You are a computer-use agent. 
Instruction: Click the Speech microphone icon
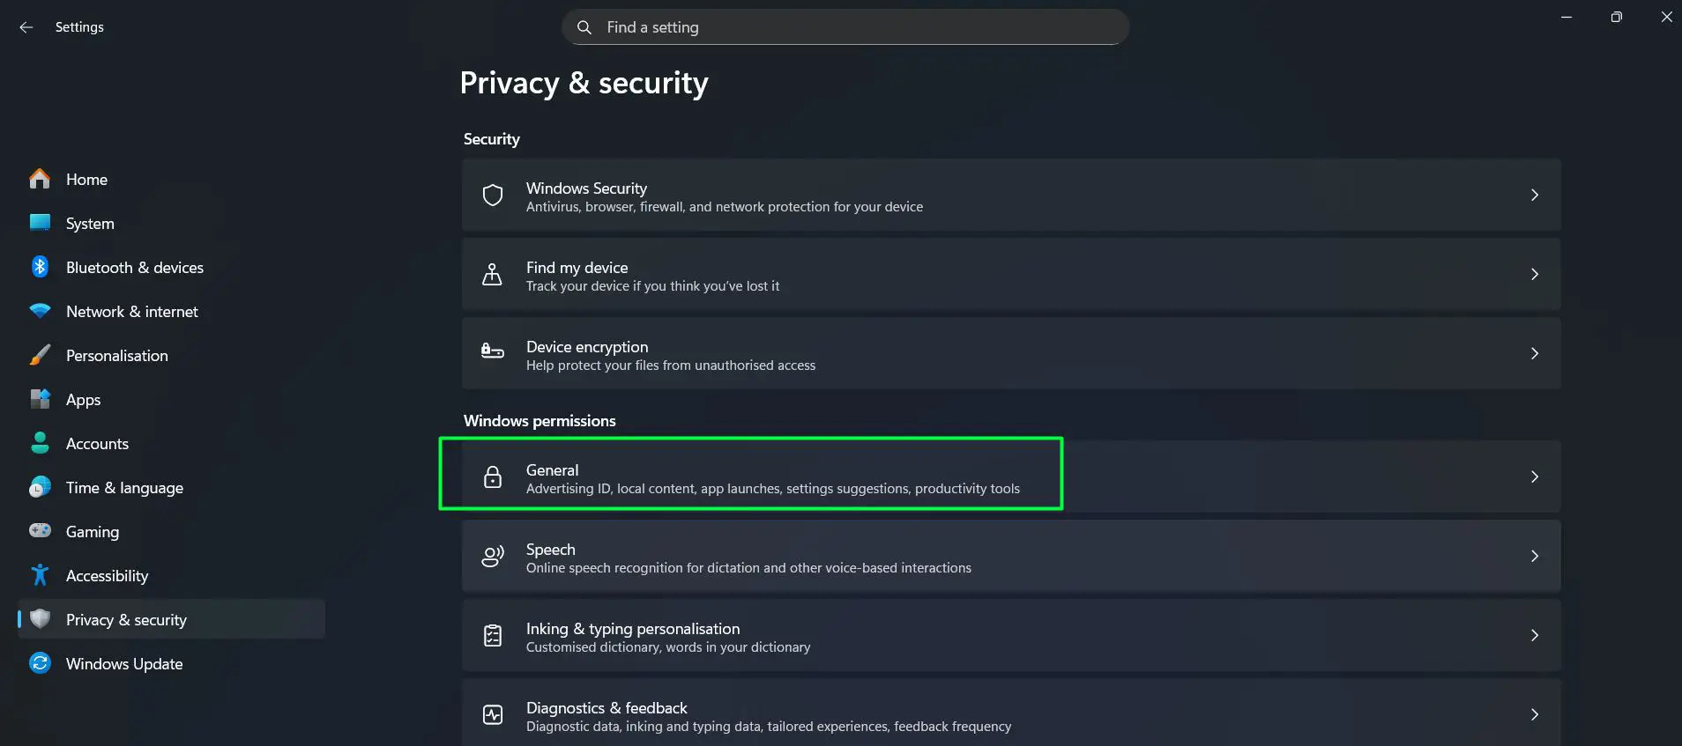[x=492, y=556]
